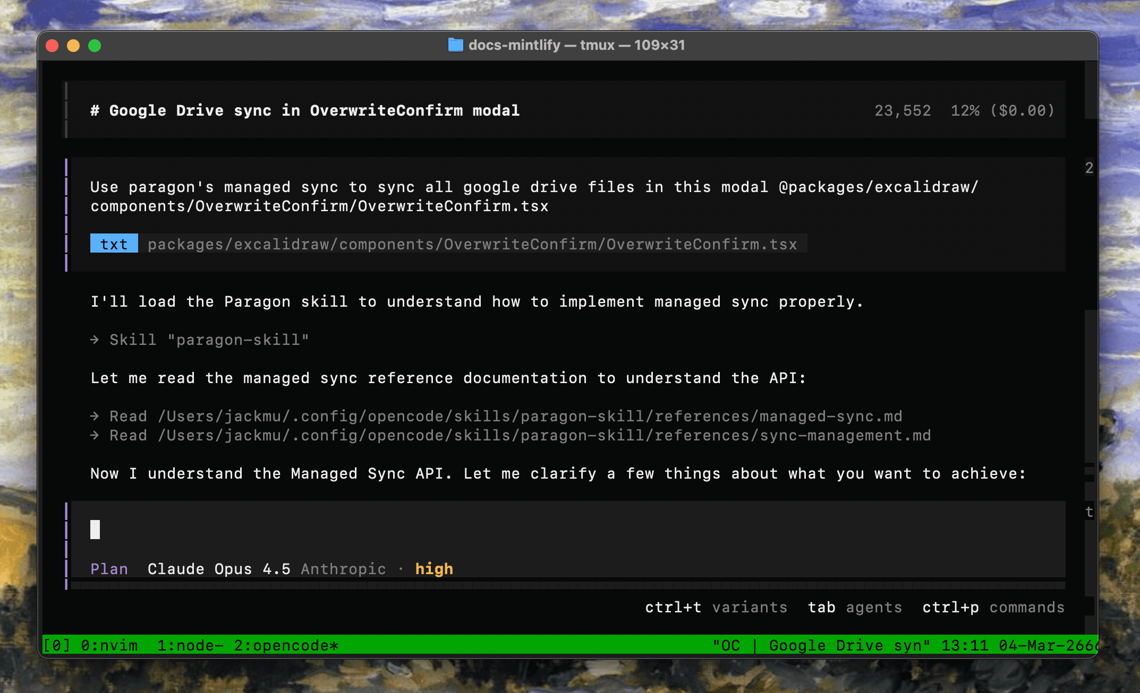Click the blue folder icon in title bar

[x=455, y=45]
